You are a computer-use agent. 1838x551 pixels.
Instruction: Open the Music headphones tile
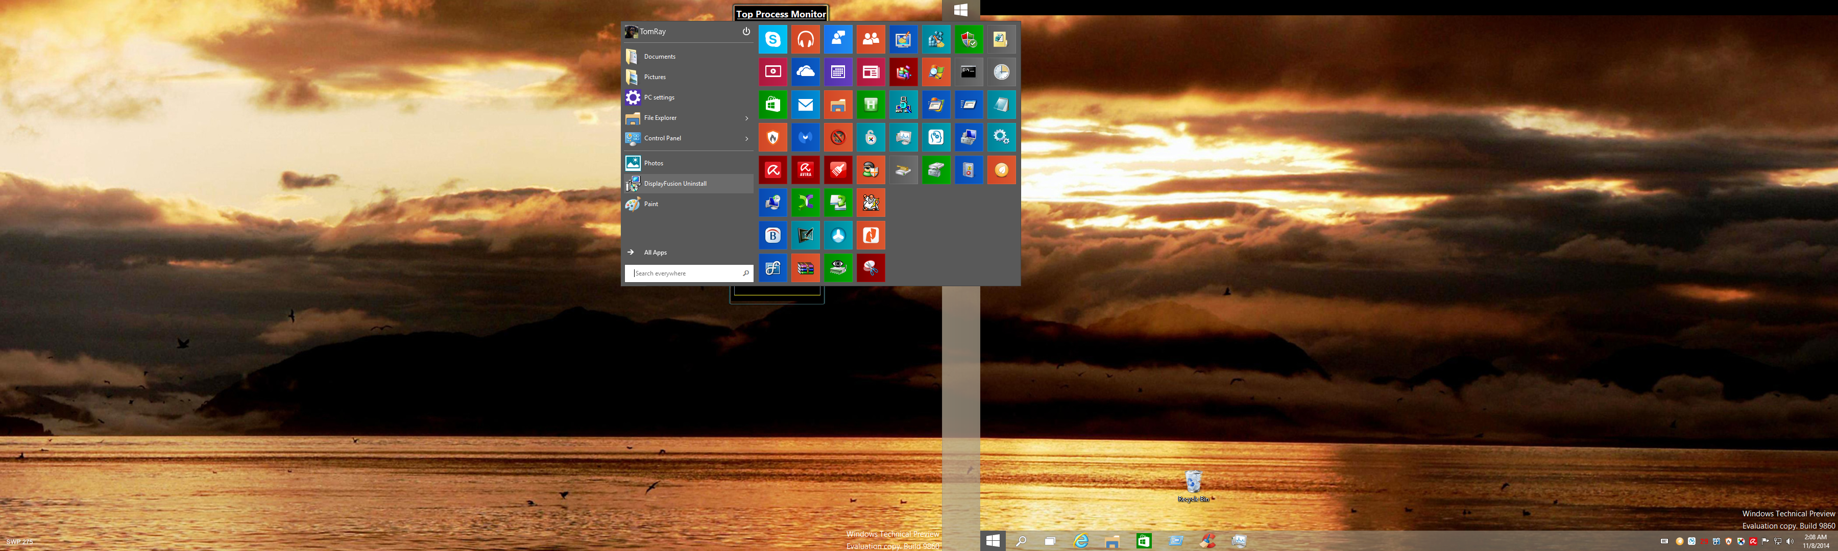click(x=806, y=39)
